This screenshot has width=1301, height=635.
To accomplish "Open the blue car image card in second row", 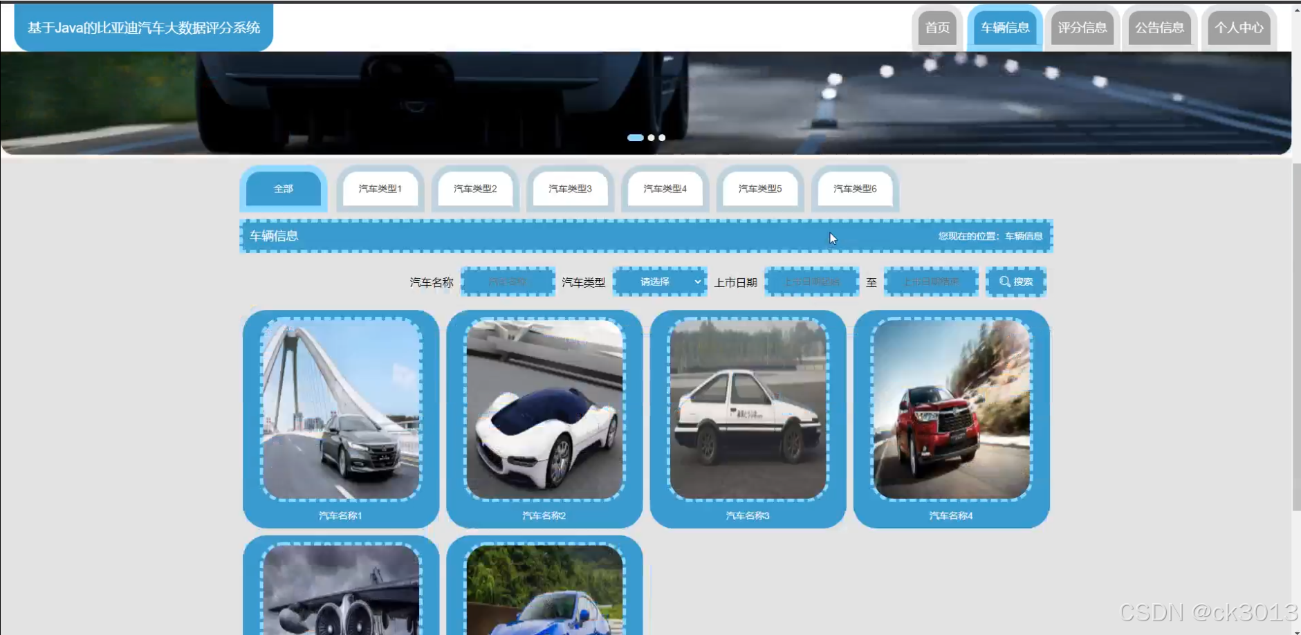I will pos(544,589).
